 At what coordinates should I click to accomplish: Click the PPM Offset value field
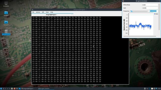tap(150, 5)
